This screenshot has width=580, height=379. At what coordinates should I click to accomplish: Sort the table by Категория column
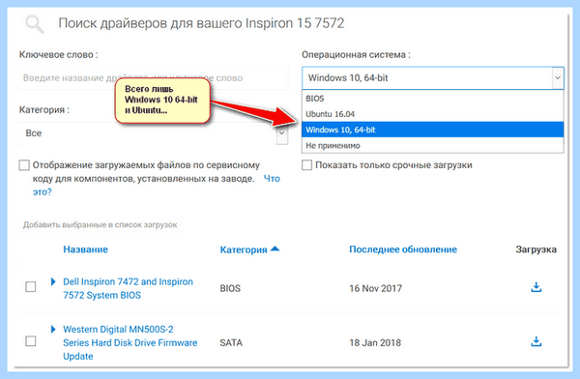pos(244,249)
